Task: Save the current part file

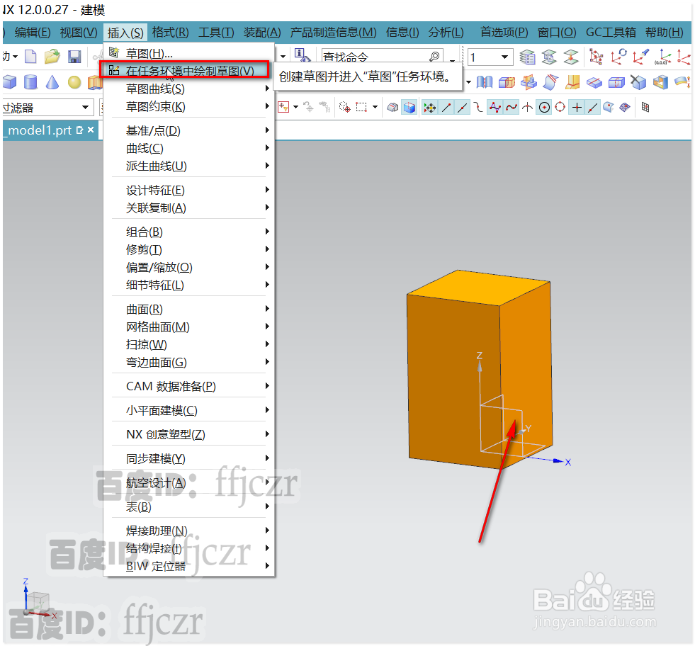Action: click(x=74, y=57)
